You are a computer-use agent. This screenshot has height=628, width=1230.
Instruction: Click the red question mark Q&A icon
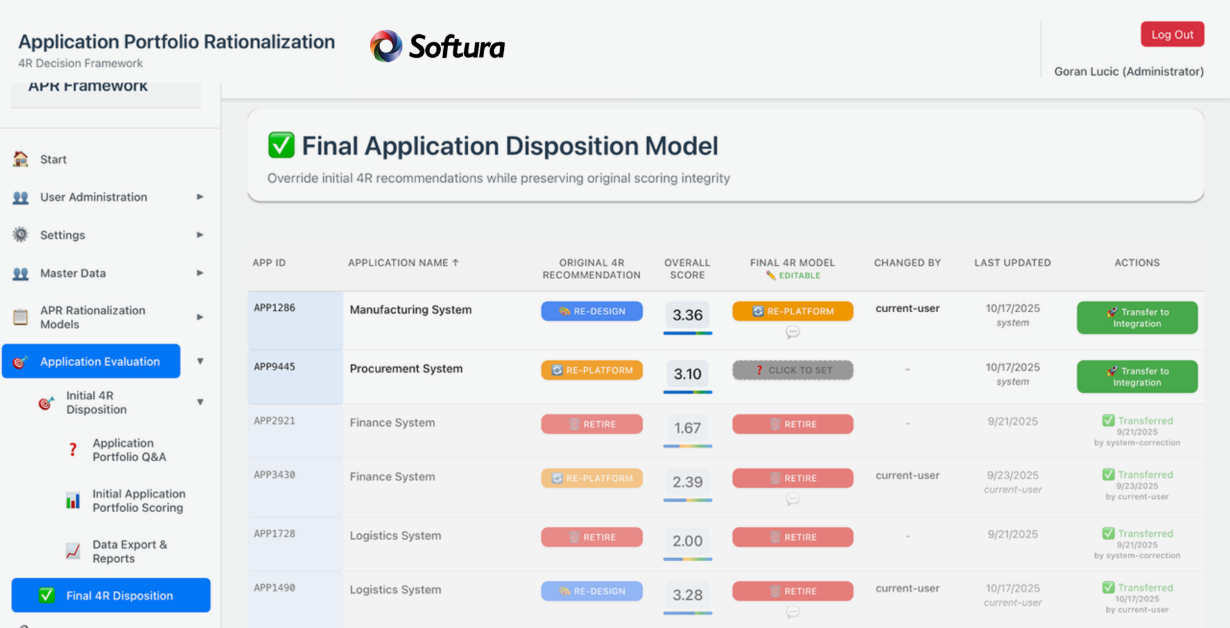click(73, 450)
